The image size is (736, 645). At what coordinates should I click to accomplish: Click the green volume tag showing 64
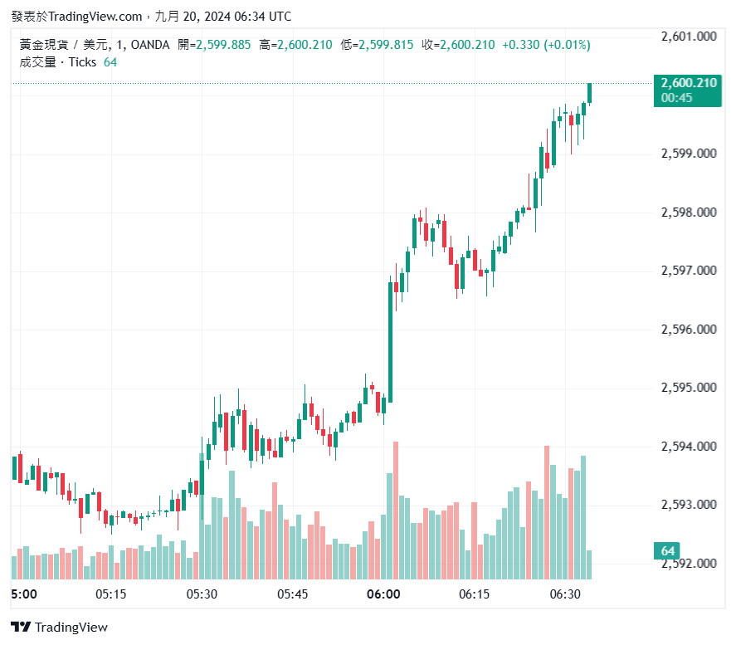[668, 550]
